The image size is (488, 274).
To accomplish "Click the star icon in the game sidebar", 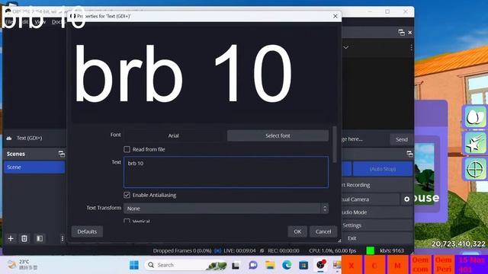I will (474, 143).
